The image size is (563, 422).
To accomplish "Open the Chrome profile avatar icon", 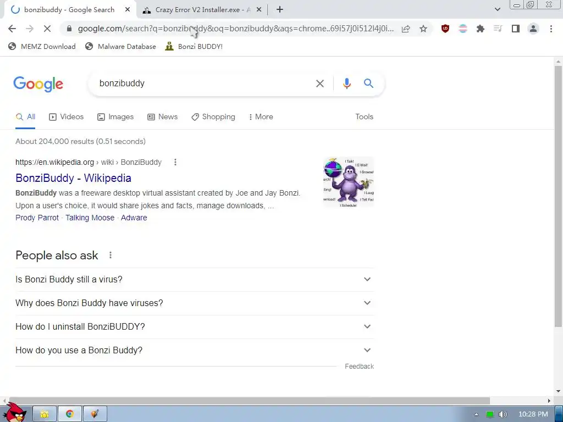I will click(x=533, y=29).
